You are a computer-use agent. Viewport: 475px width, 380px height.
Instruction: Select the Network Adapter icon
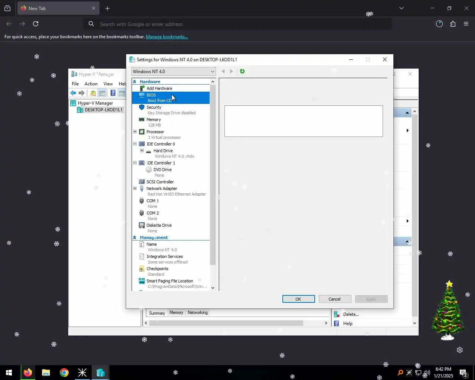click(x=142, y=189)
